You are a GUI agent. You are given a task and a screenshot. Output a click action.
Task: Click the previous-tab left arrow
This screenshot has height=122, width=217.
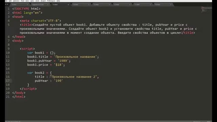6,4
